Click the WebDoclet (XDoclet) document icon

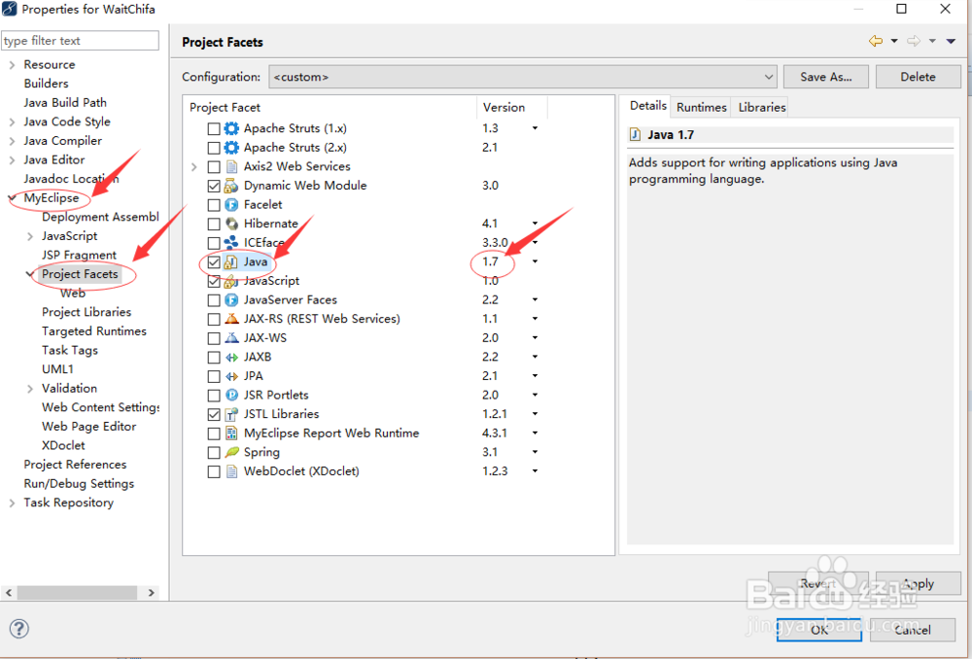(x=231, y=471)
